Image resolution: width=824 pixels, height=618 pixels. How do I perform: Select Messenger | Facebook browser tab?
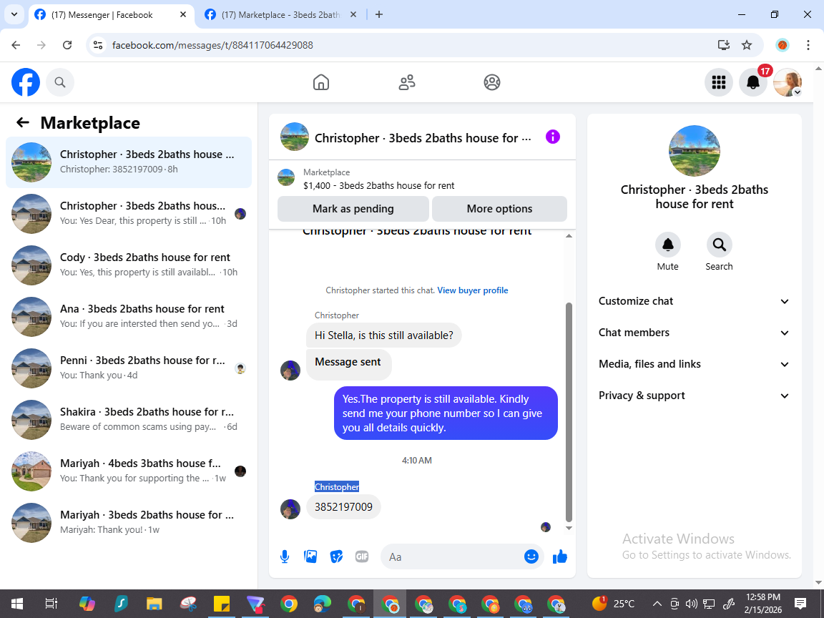(x=102, y=15)
